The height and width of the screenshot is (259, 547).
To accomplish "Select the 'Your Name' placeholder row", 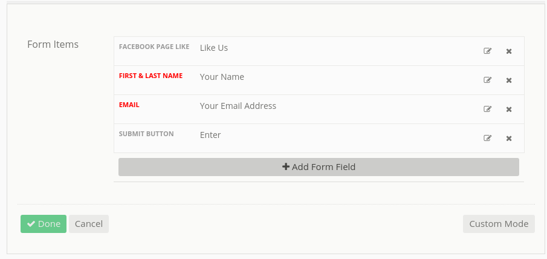I will pyautogui.click(x=222, y=77).
